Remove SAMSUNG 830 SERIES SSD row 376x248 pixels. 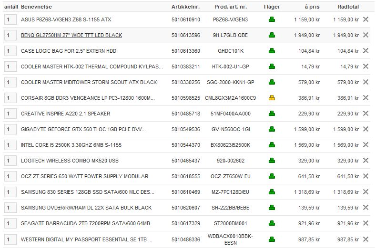pyautogui.click(x=366, y=192)
